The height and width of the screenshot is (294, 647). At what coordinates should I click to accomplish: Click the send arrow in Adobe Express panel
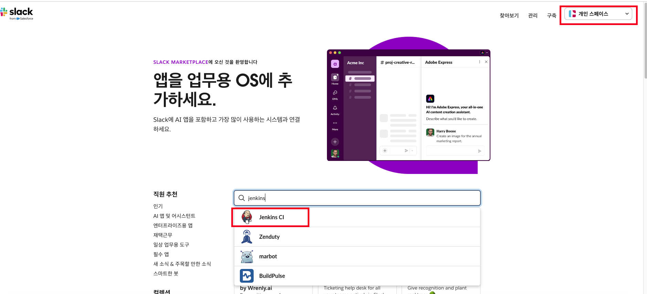pos(479,151)
